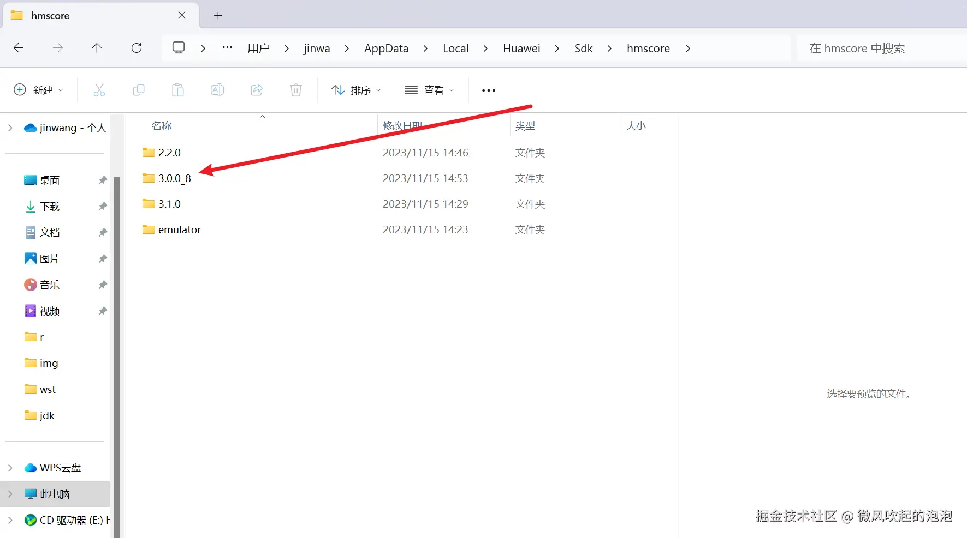Show hidden breadcrumb path ellipsis
The image size is (967, 538).
[x=228, y=48]
